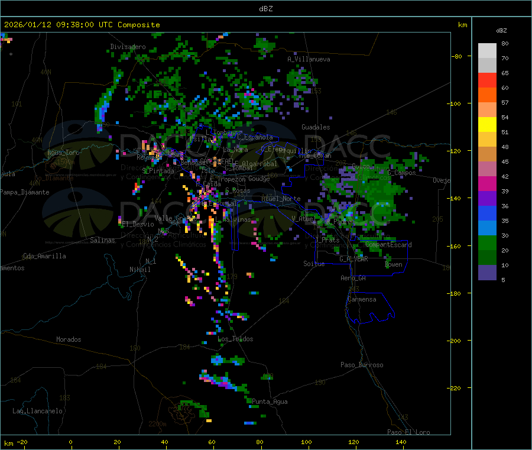The image size is (532, 450).
Task: Click the Salinas label on the map
Action: tap(103, 240)
